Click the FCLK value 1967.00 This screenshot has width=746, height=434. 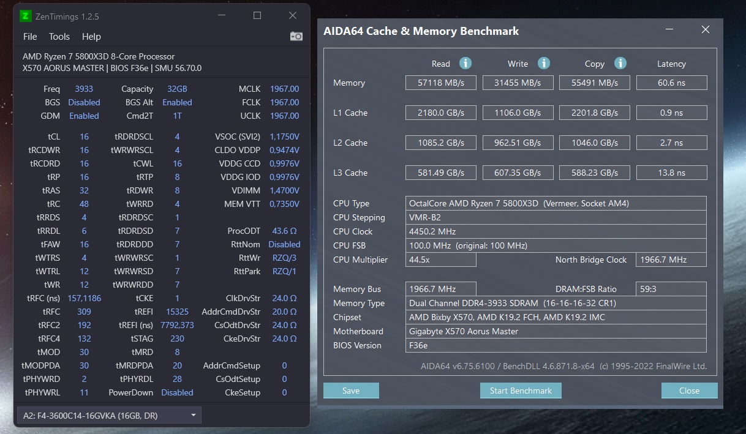pyautogui.click(x=284, y=102)
